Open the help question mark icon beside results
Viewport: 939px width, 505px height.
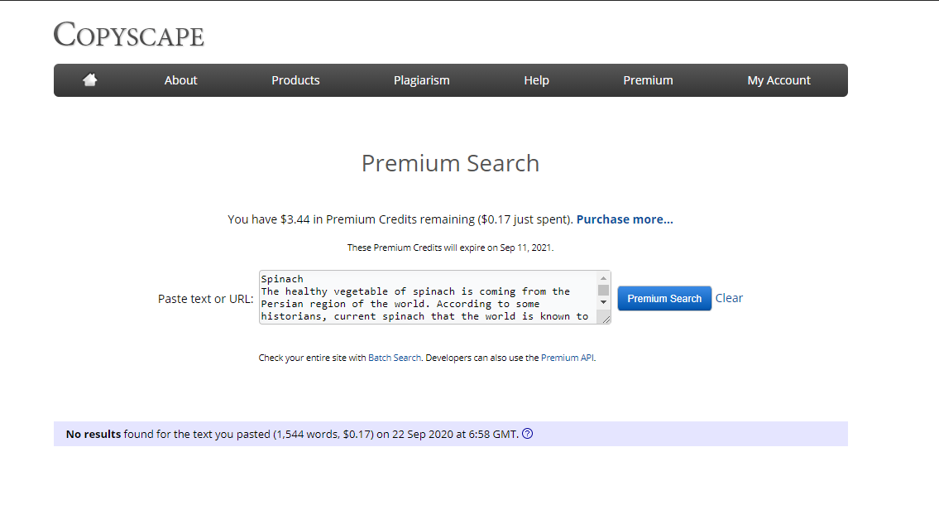(527, 434)
